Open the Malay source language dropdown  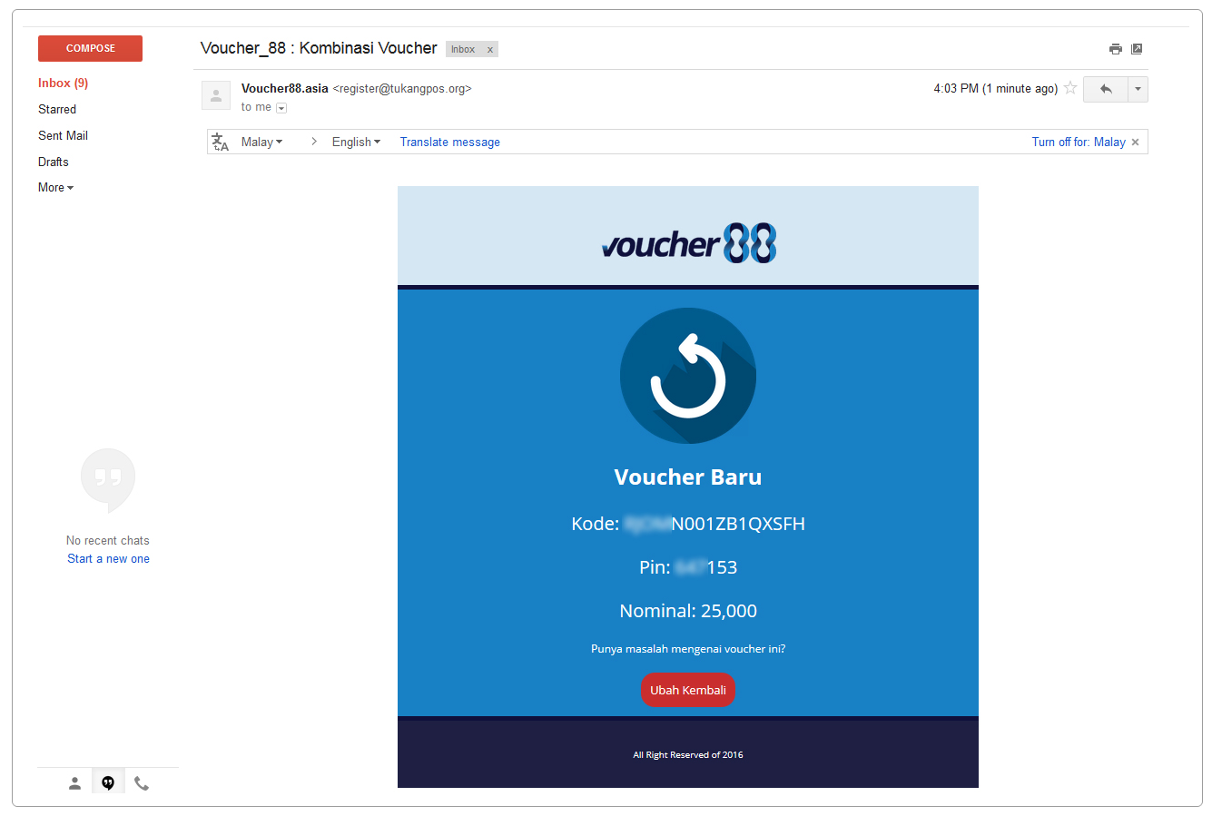coord(261,142)
